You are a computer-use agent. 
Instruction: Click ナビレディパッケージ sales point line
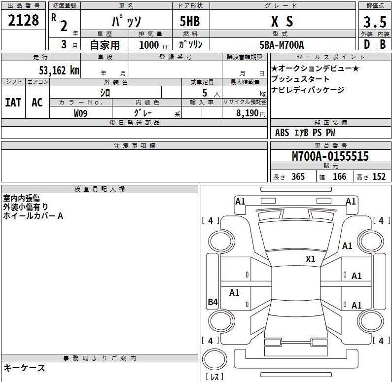coord(308,90)
